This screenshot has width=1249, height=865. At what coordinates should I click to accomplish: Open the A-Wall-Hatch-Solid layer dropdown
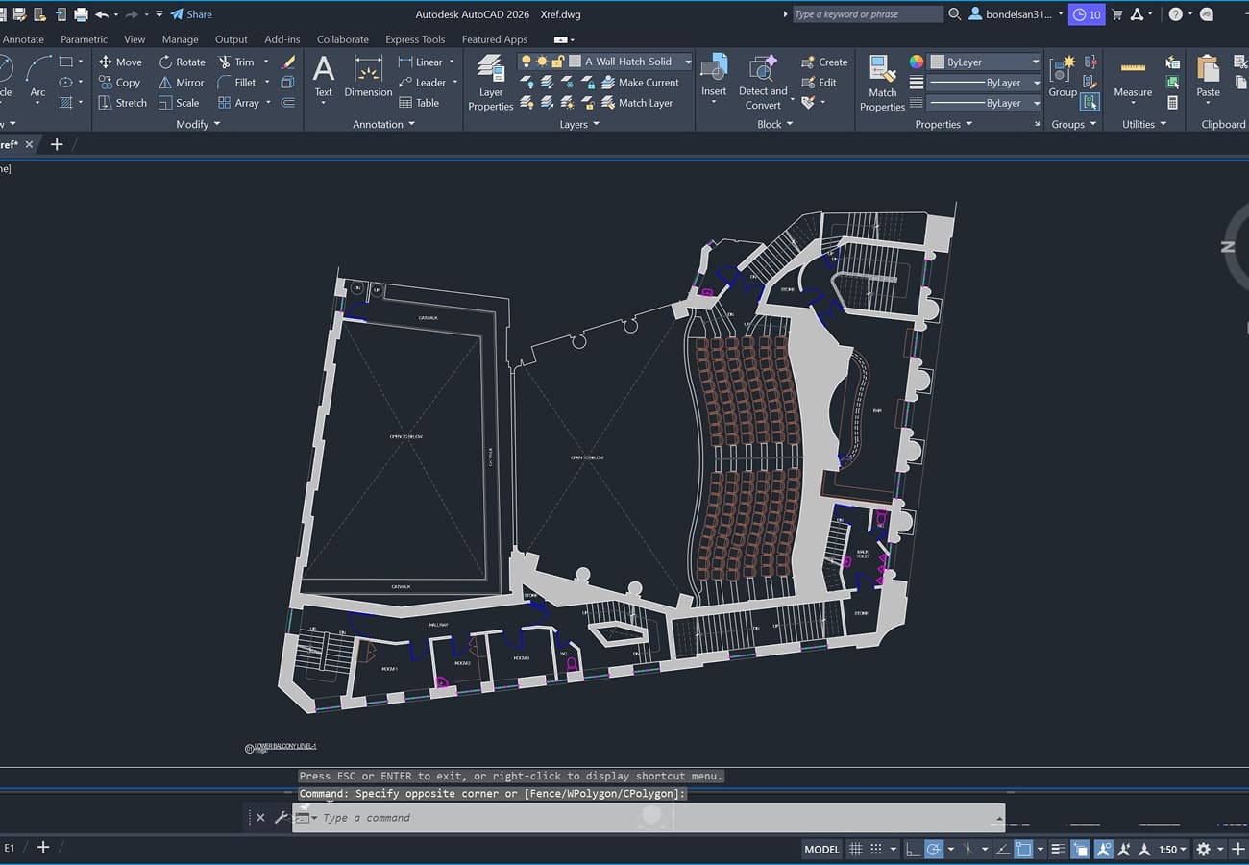click(688, 62)
